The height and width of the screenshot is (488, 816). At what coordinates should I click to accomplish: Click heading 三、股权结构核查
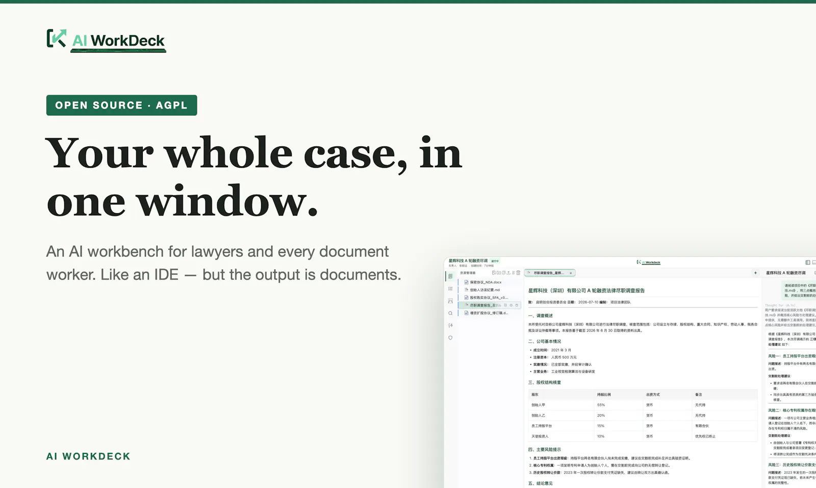click(545, 382)
